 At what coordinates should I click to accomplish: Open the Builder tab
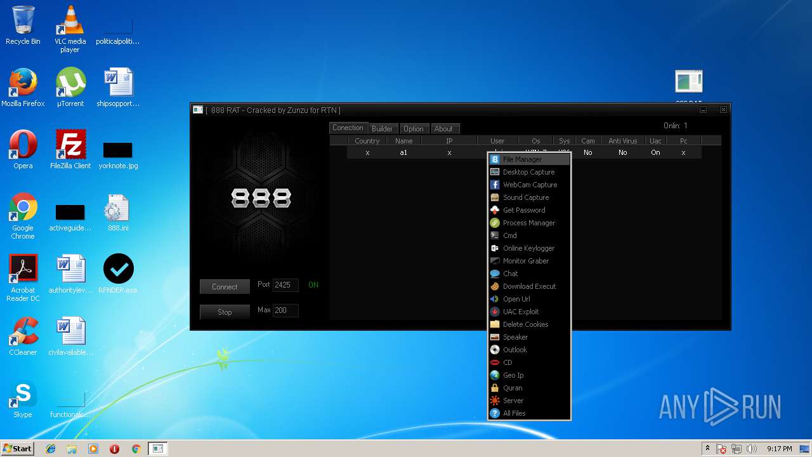382,129
